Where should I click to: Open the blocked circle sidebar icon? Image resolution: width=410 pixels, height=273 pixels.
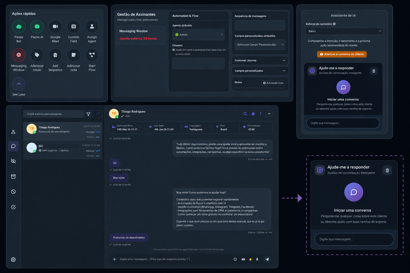(x=13, y=192)
